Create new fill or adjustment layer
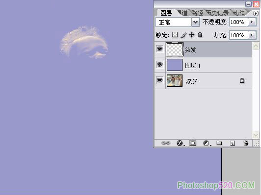Image resolution: width=261 pixels, height=195 pixels. point(207,143)
